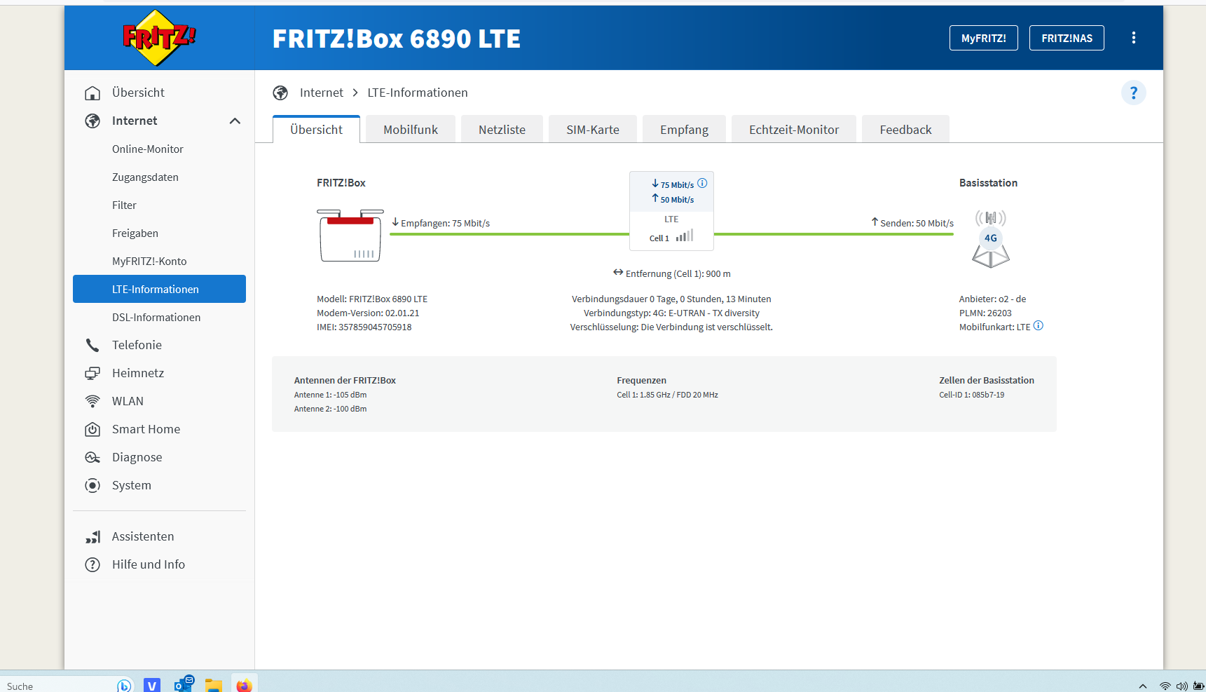Show hidden tray icons arrow
Image resolution: width=1206 pixels, height=692 pixels.
1143,686
